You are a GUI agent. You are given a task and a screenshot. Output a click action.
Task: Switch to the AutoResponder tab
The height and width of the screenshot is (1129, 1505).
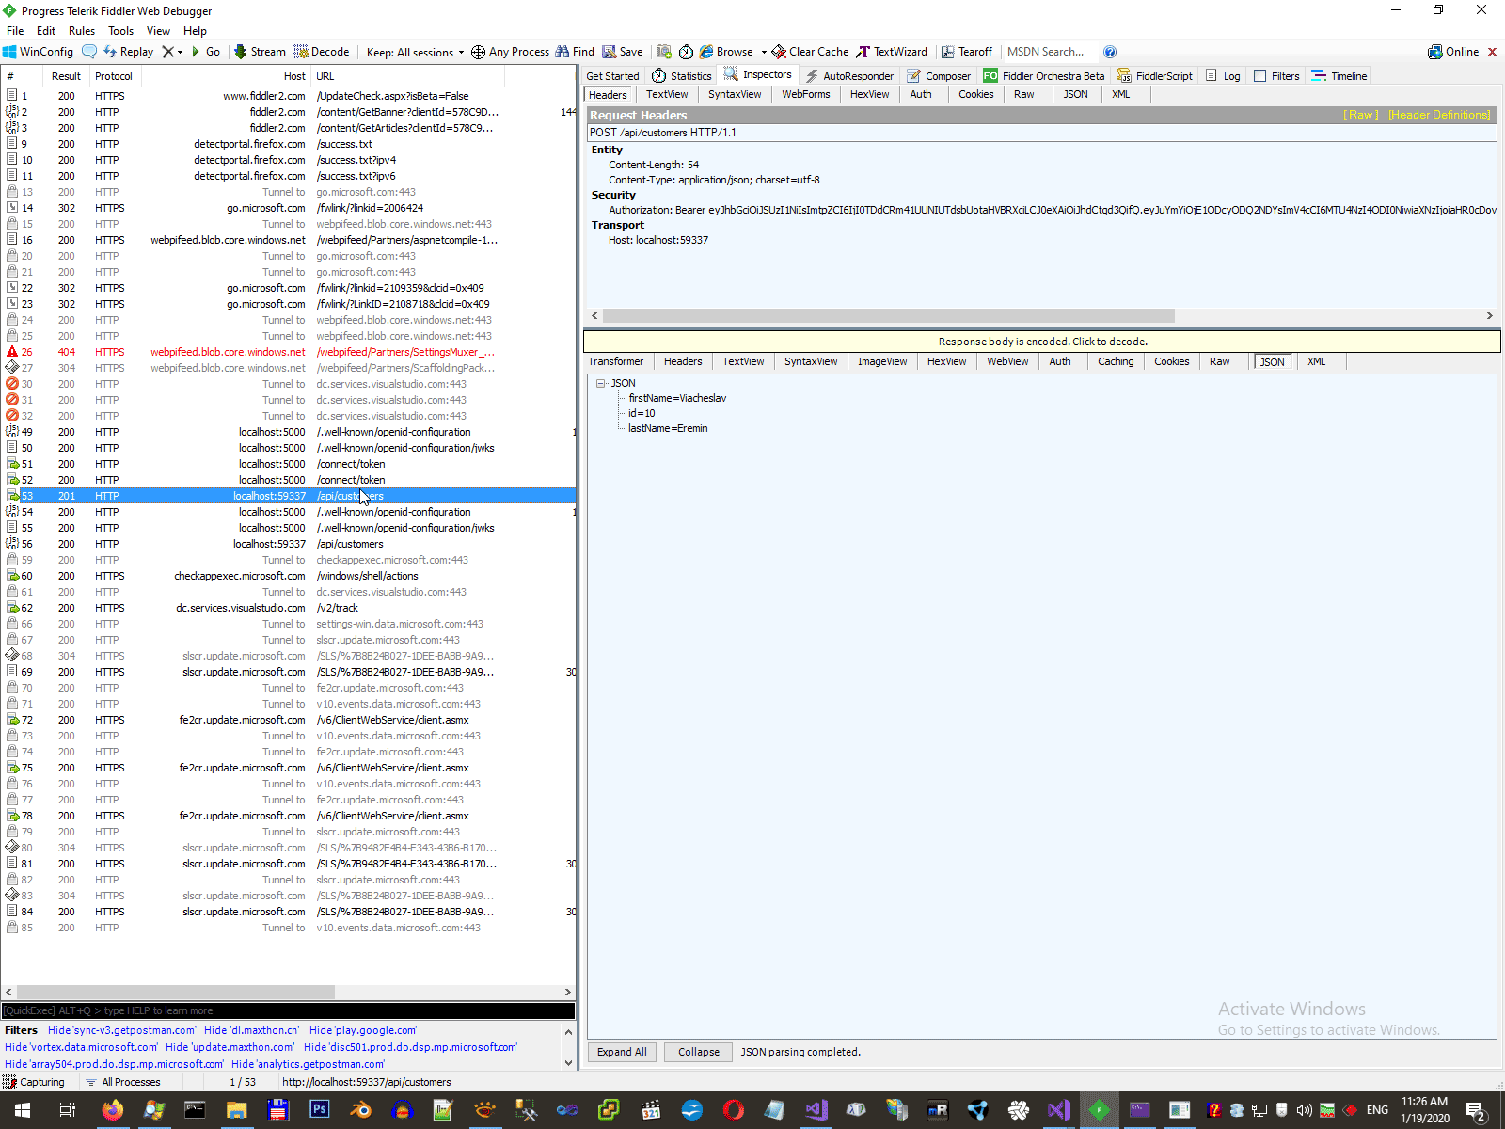click(849, 76)
